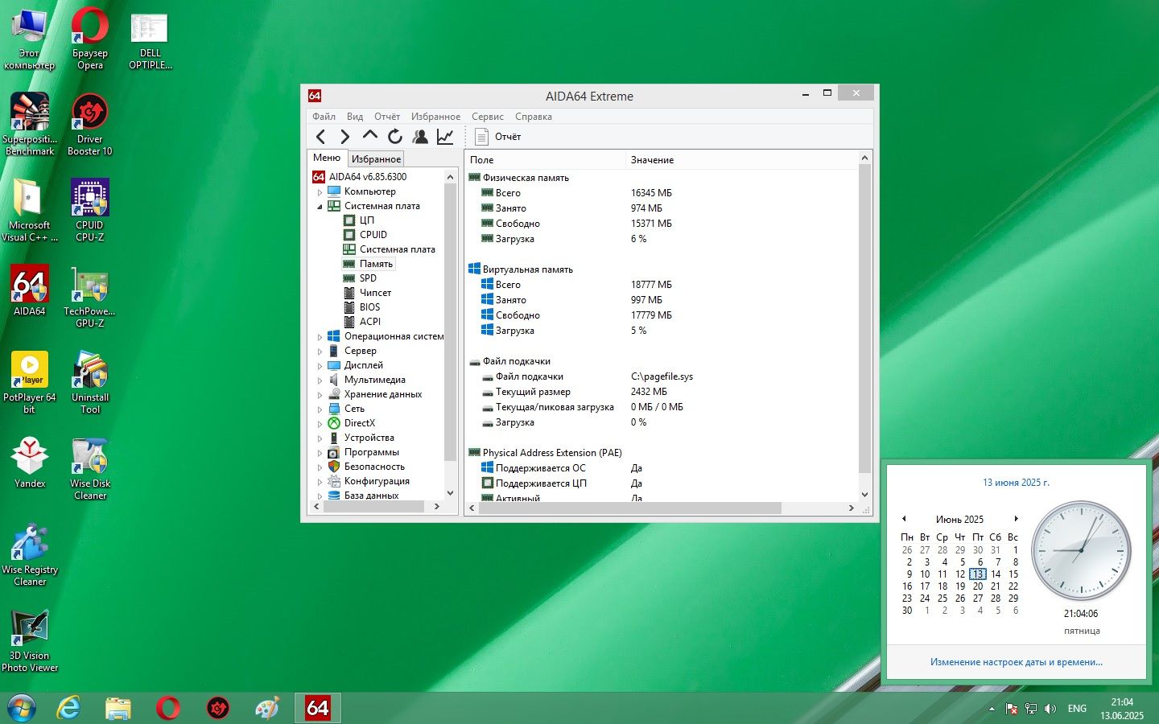Open Opera from the taskbar
Image resolution: width=1159 pixels, height=724 pixels.
pos(168,708)
